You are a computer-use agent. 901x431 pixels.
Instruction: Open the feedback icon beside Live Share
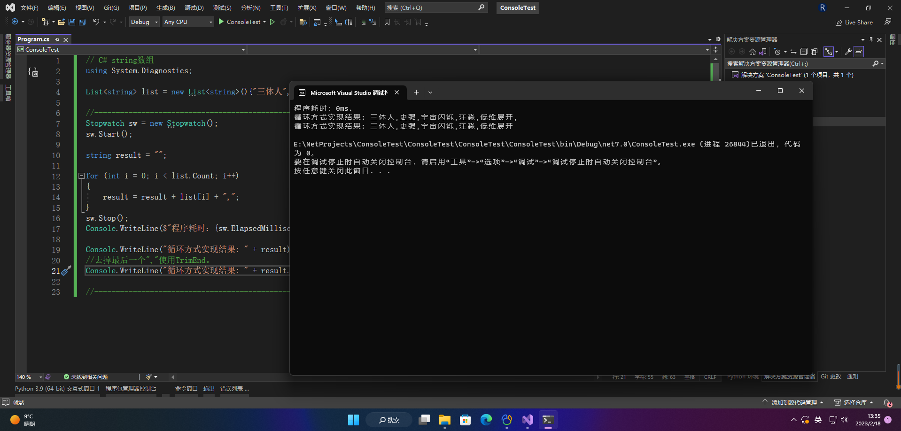pyautogui.click(x=888, y=22)
